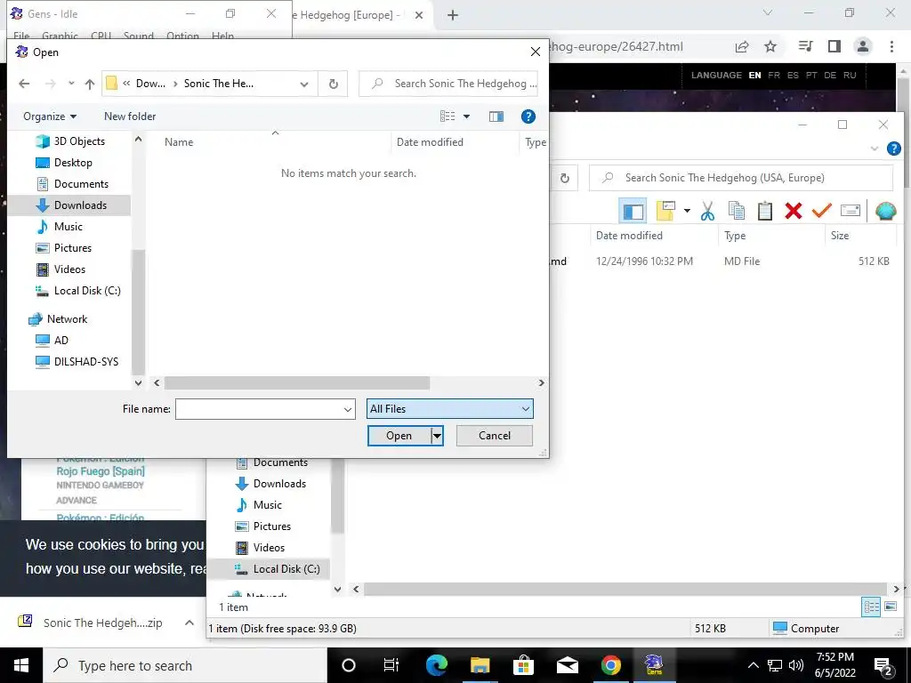The height and width of the screenshot is (683, 911).
Task: Click the change view icon in Open dialog
Action: tap(447, 117)
